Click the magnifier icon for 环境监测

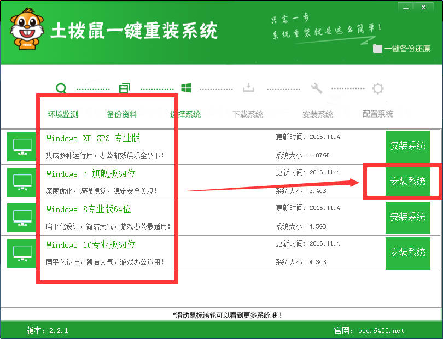[62, 89]
